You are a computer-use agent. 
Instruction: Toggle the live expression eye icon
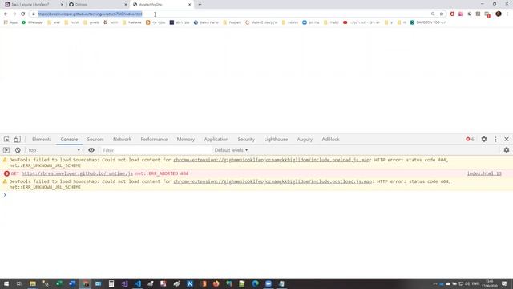tap(91, 150)
